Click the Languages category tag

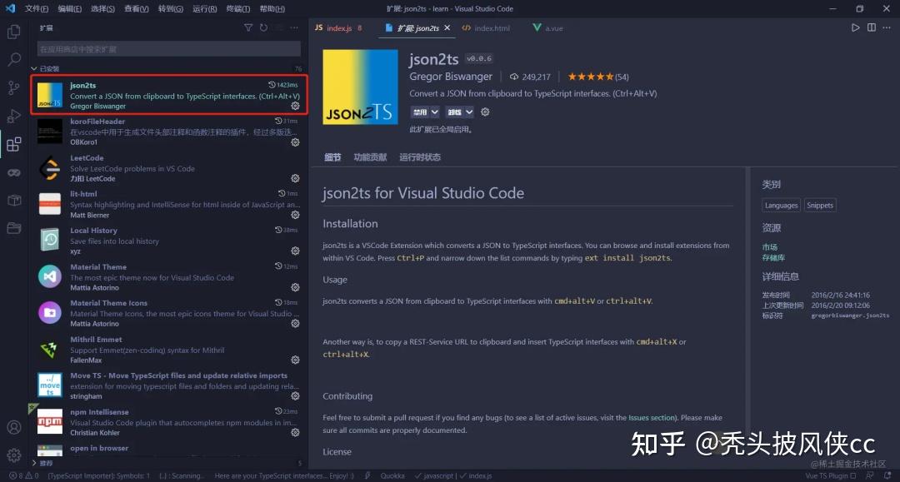coord(781,205)
